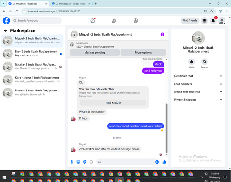
Task: Open a new browser tab
Action: (x=96, y=4)
